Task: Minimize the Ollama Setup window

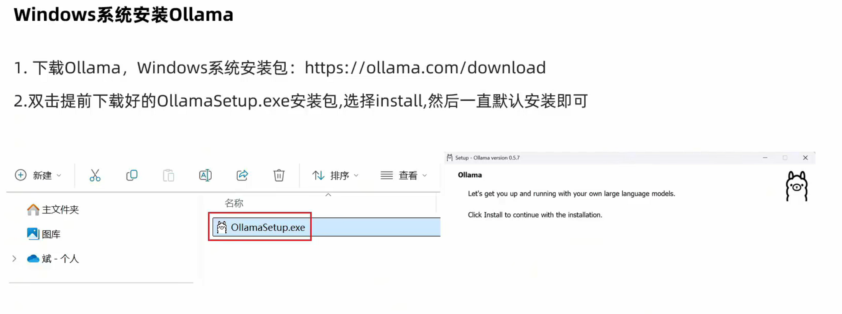Action: coord(765,158)
